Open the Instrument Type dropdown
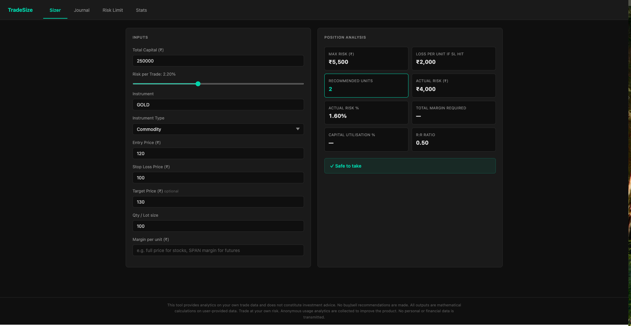The image size is (631, 326). [218, 129]
